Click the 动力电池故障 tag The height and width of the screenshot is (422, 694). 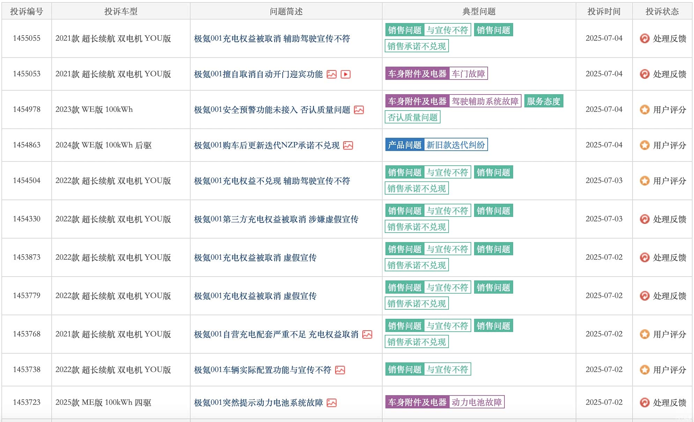point(476,402)
